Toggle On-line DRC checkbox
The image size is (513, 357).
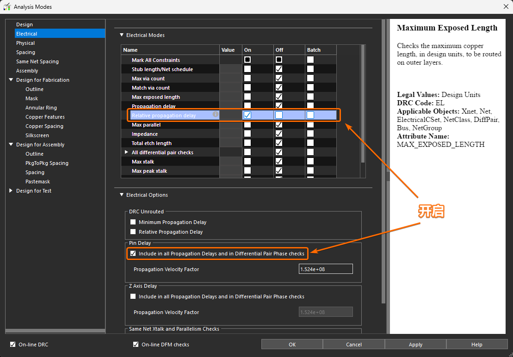pyautogui.click(x=13, y=345)
